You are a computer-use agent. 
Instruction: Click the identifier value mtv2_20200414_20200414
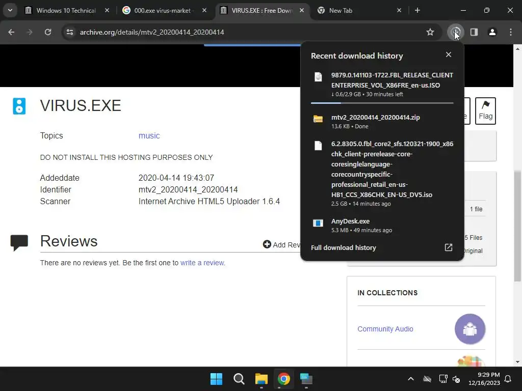(188, 189)
